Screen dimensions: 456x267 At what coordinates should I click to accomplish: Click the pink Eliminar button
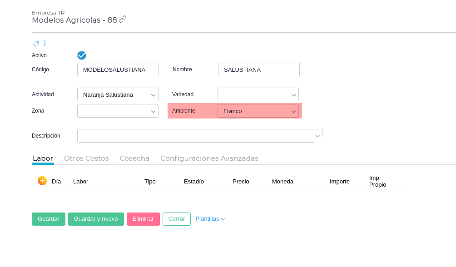143,219
